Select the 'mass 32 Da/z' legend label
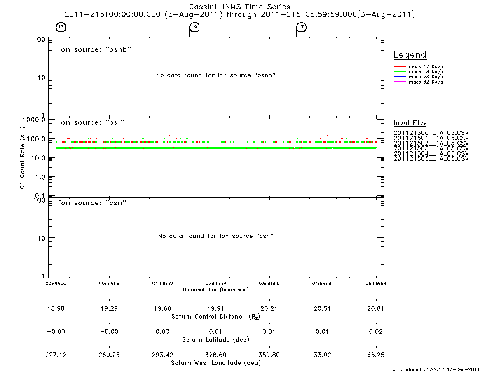Image resolution: width=480 pixels, height=371 pixels. (426, 82)
